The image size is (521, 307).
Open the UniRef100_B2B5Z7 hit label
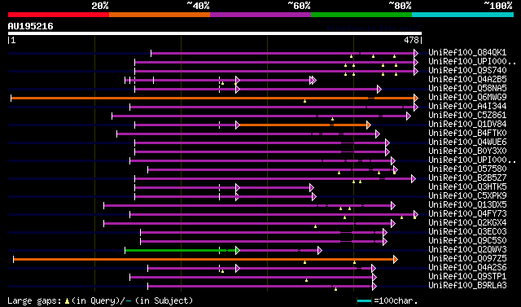467,178
